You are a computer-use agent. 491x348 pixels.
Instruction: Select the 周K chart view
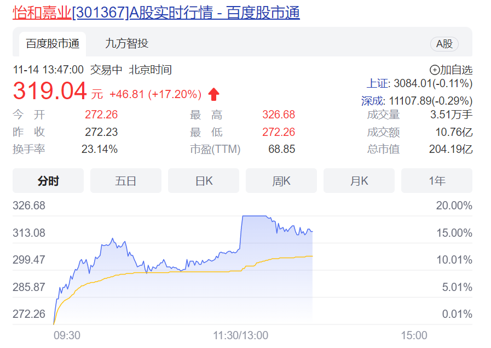pos(281,181)
